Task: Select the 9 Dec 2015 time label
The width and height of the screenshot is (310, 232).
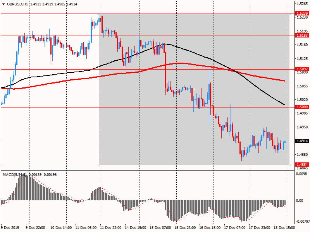Action: coord(10,227)
